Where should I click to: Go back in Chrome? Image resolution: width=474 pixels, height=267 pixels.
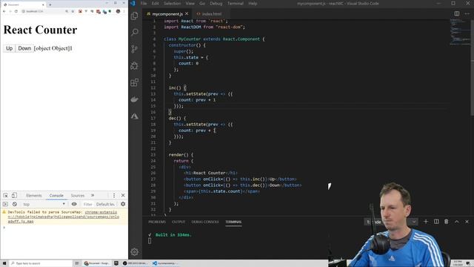[x=4, y=11]
